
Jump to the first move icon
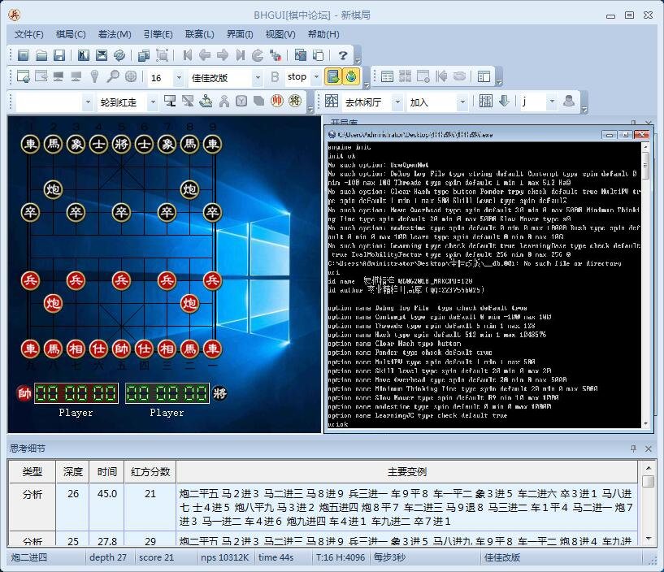pyautogui.click(x=187, y=55)
